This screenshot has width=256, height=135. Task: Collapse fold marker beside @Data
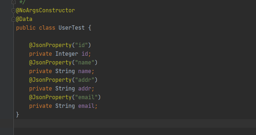click(x=13, y=19)
